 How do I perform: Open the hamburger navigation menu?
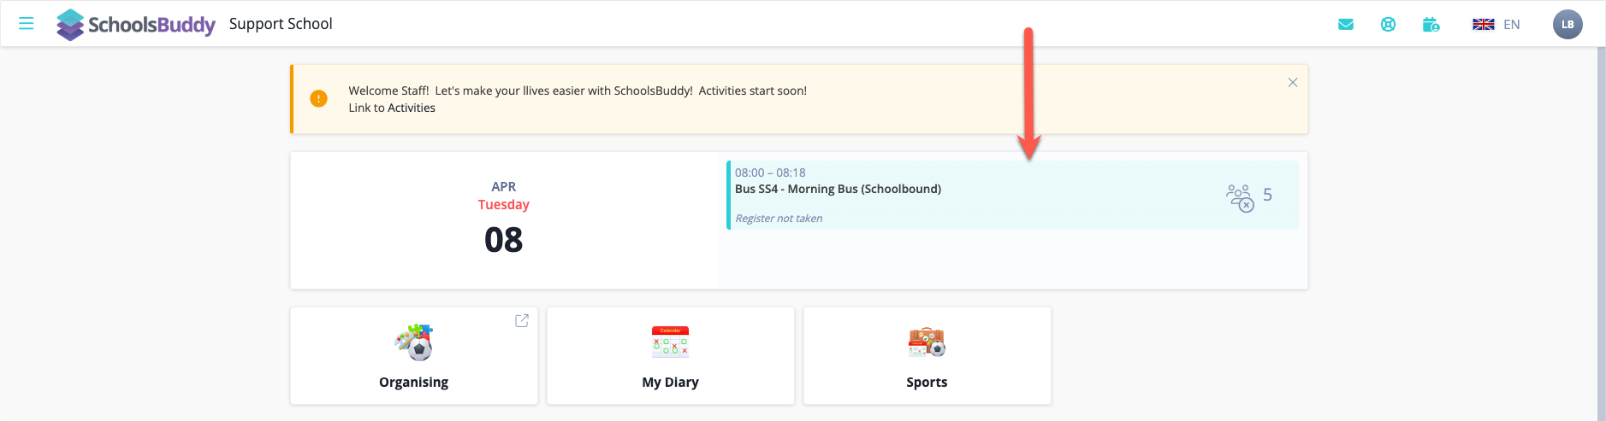(x=27, y=24)
